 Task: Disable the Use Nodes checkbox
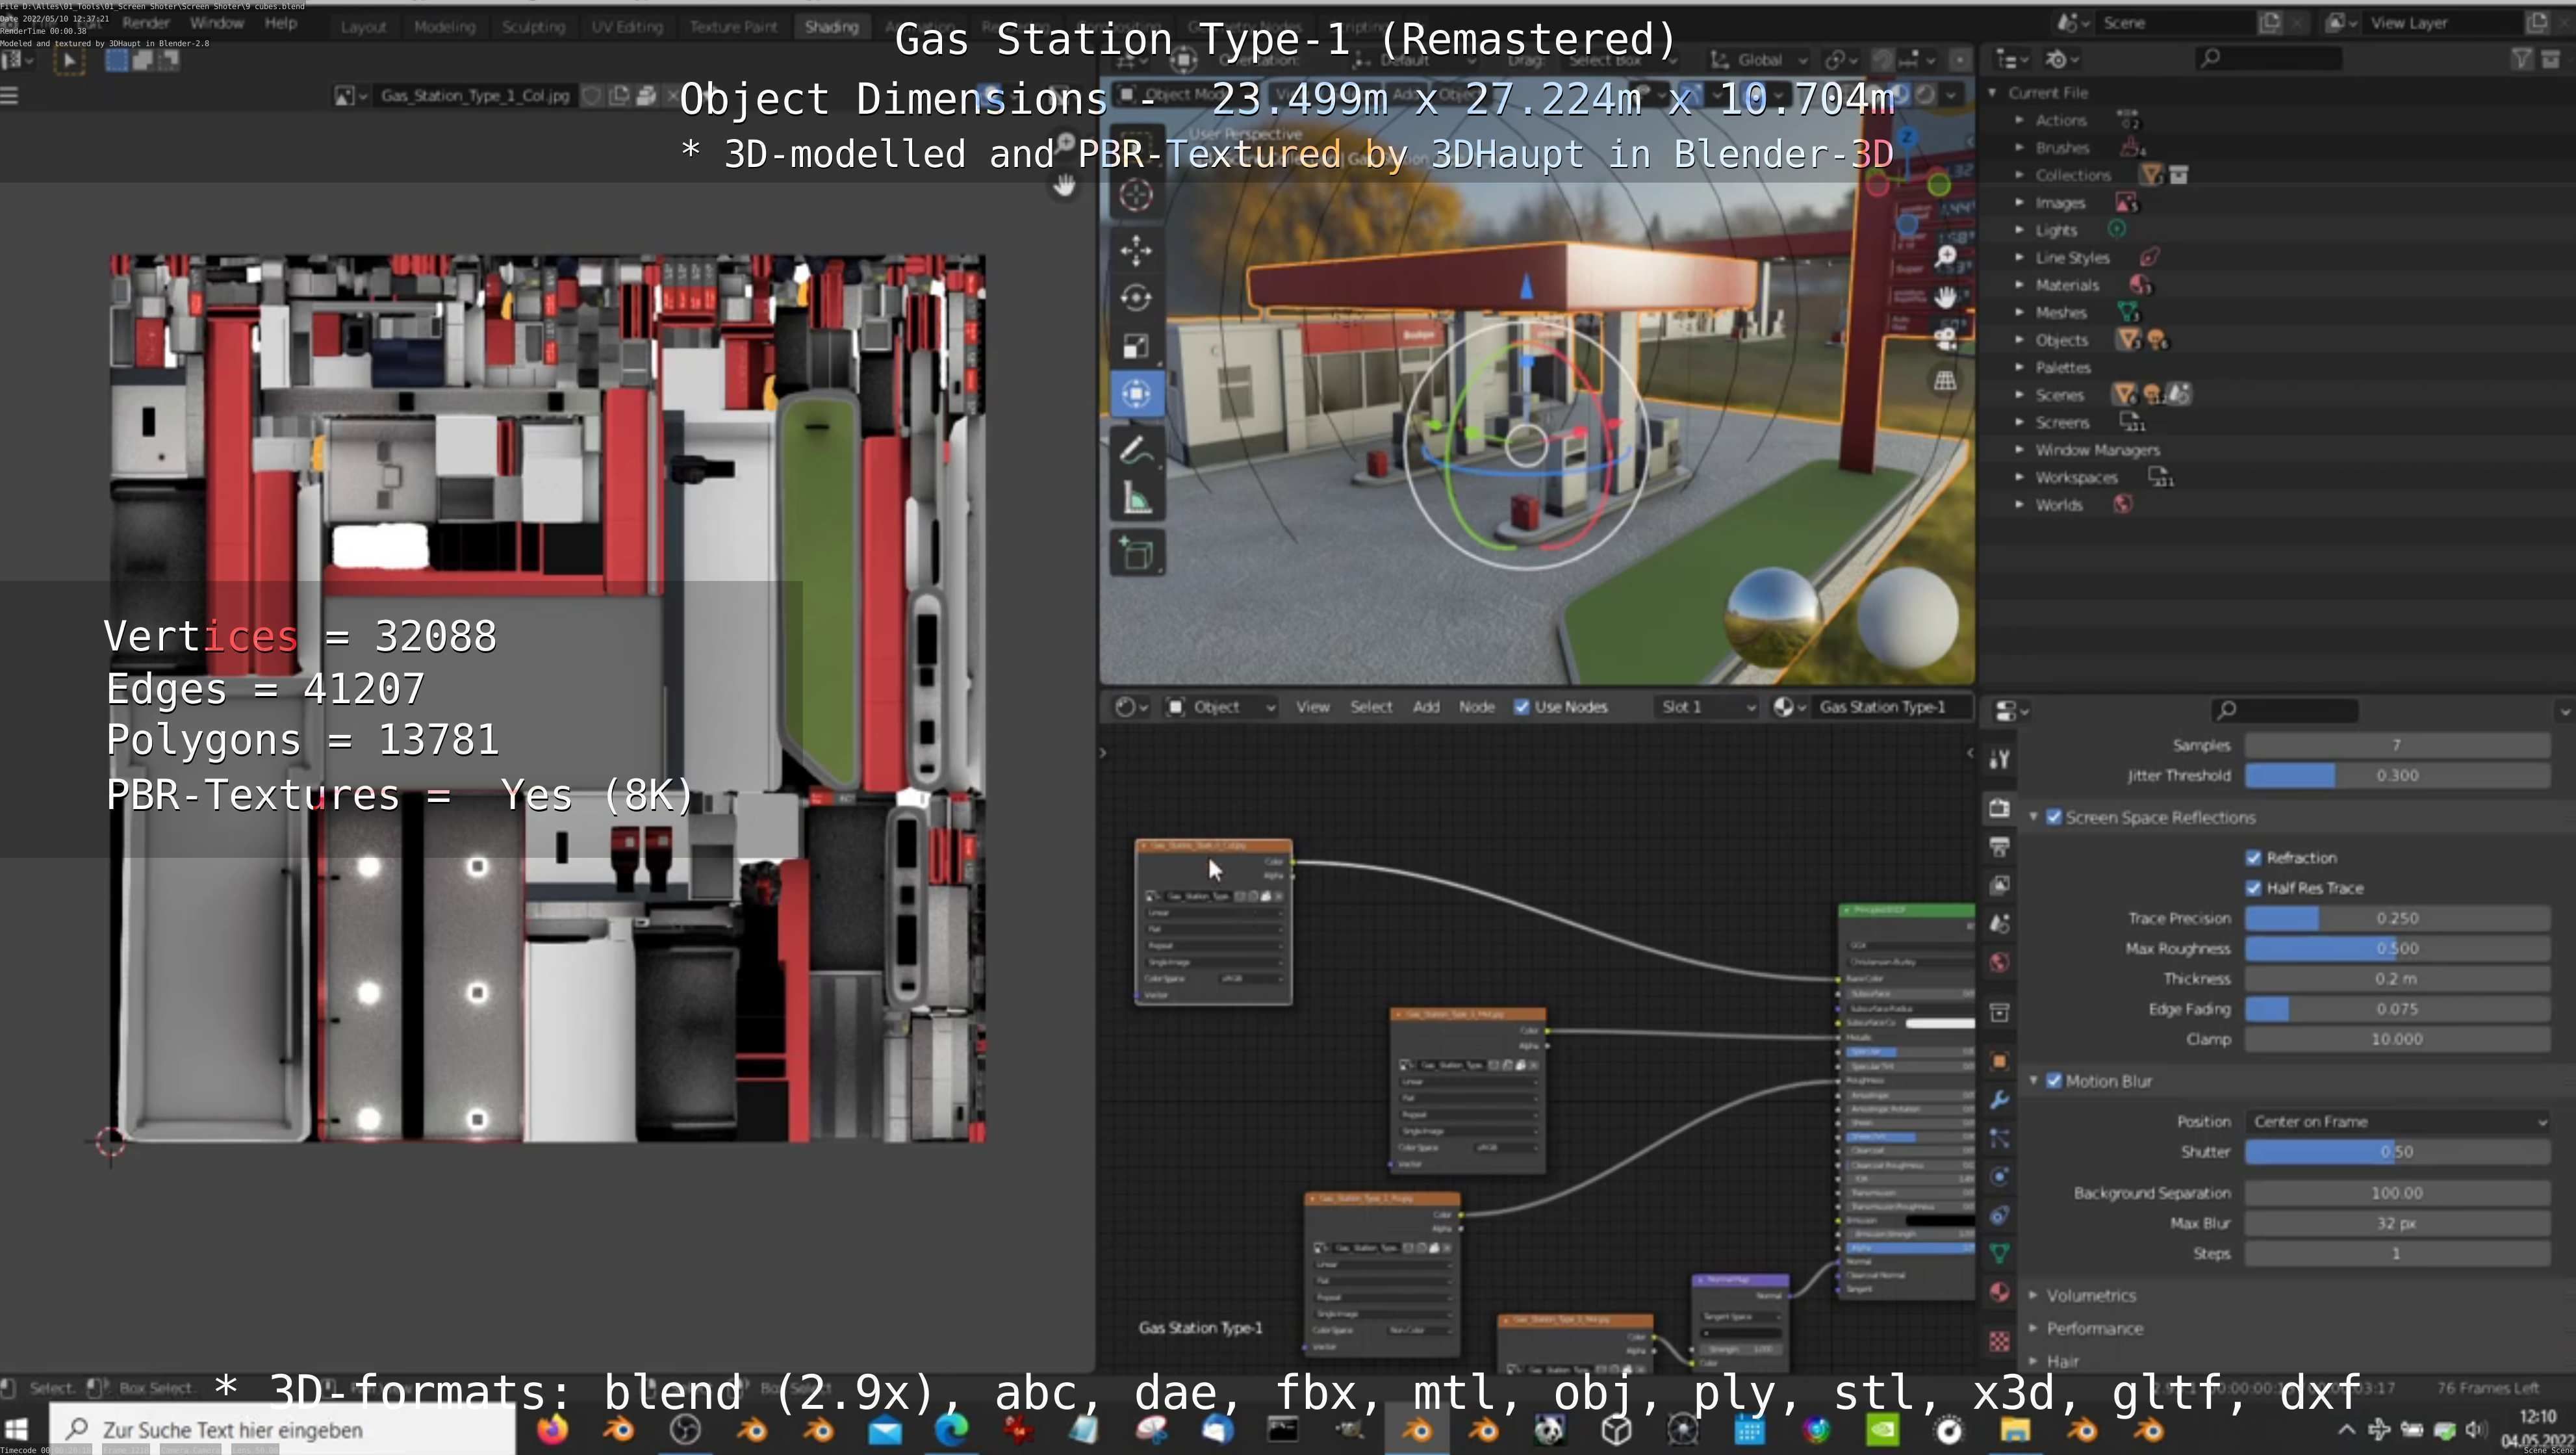1521,707
